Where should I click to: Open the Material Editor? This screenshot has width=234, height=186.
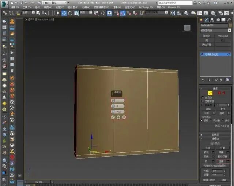[x=213, y=13]
